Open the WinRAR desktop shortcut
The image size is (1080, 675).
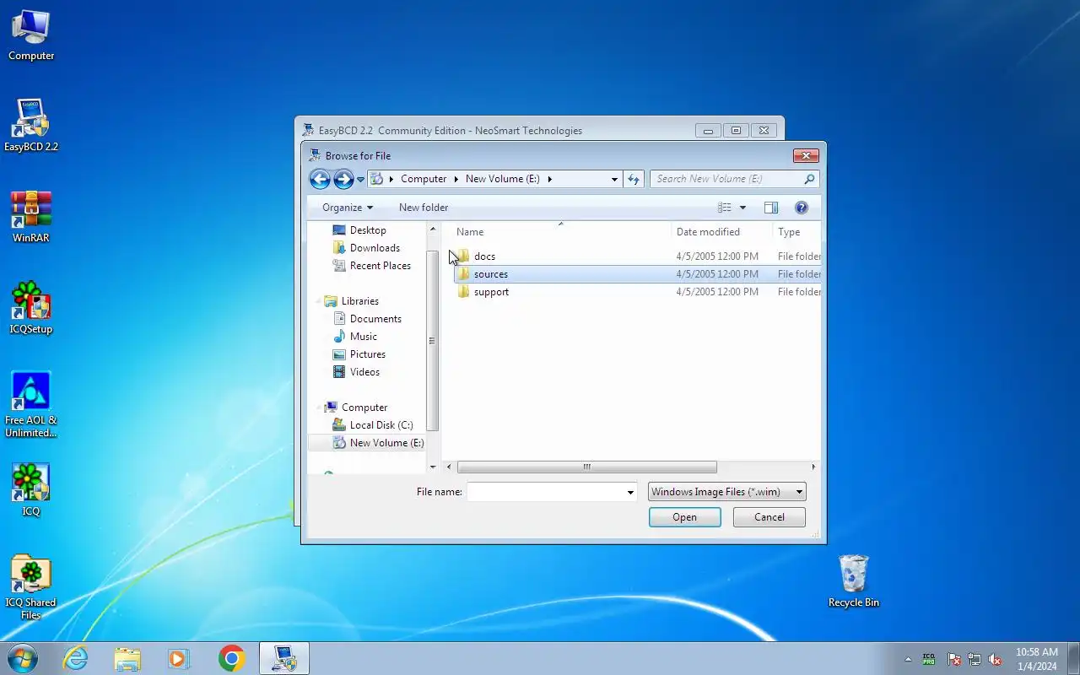(x=31, y=218)
